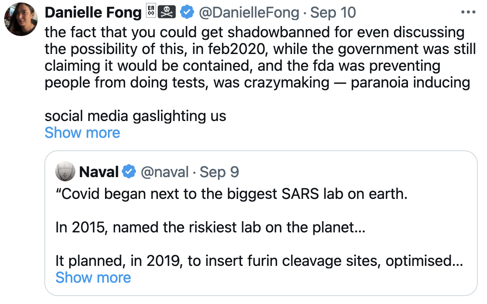Open quoted tweet at 'Covid began next to' line
Image resolution: width=487 pixels, height=304 pixels.
[231, 194]
